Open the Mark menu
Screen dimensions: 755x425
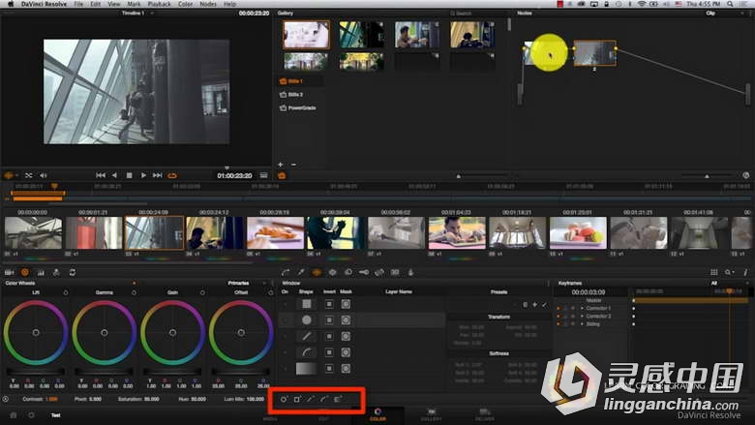134,4
